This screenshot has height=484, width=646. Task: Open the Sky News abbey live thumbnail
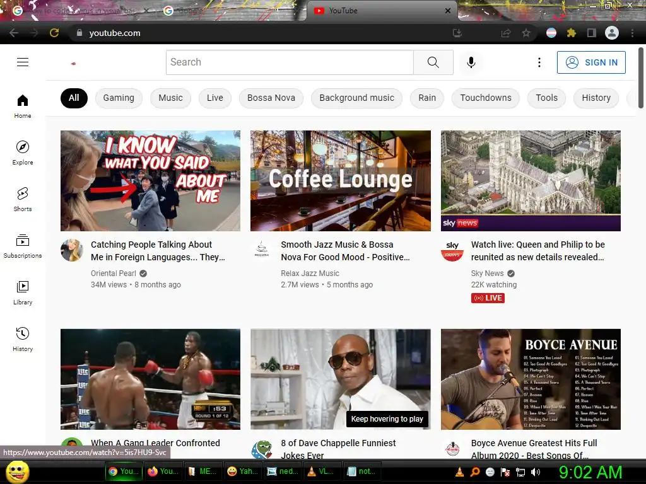(531, 181)
